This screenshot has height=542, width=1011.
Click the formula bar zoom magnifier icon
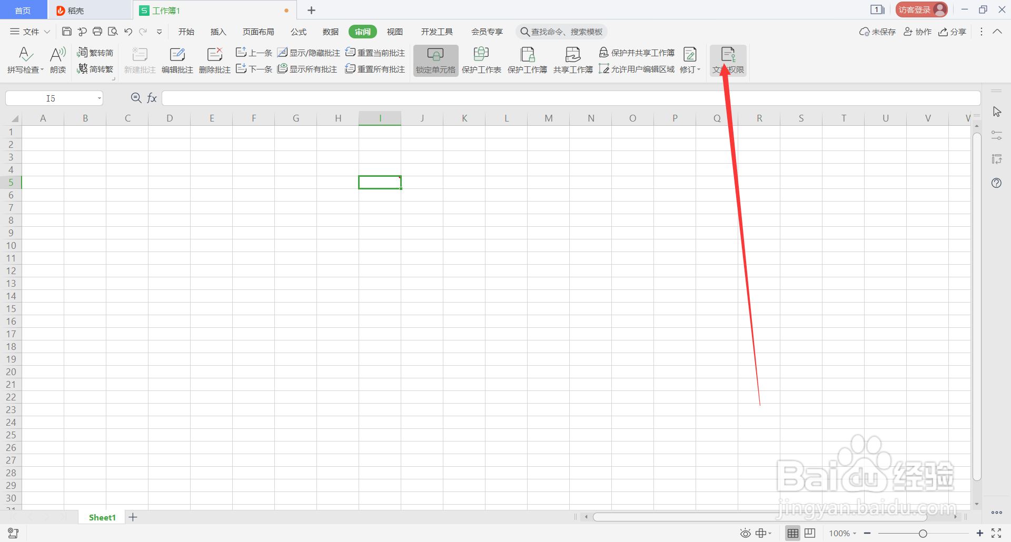[x=136, y=98]
